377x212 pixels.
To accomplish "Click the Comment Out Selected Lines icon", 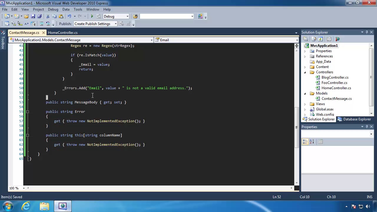I will tap(42, 24).
